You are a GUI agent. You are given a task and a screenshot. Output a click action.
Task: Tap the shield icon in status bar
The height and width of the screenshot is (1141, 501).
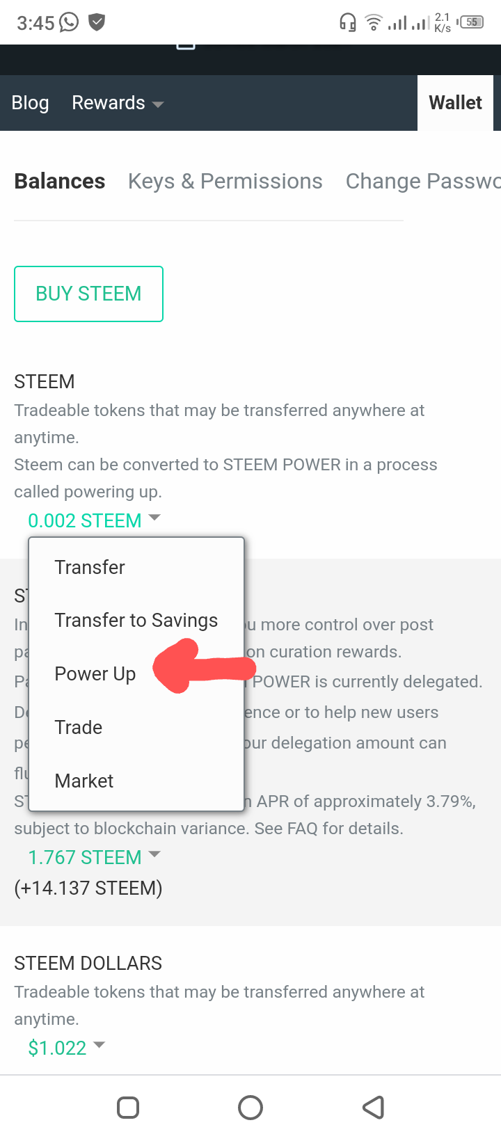pos(97,22)
